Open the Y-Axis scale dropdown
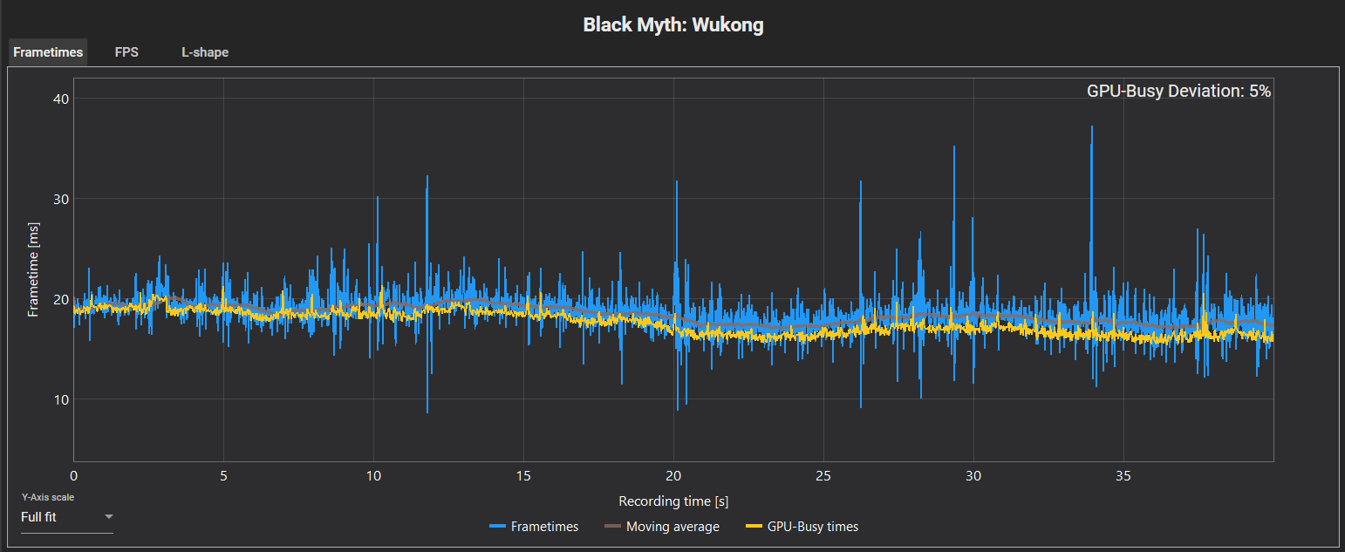The width and height of the screenshot is (1345, 552). point(67,517)
